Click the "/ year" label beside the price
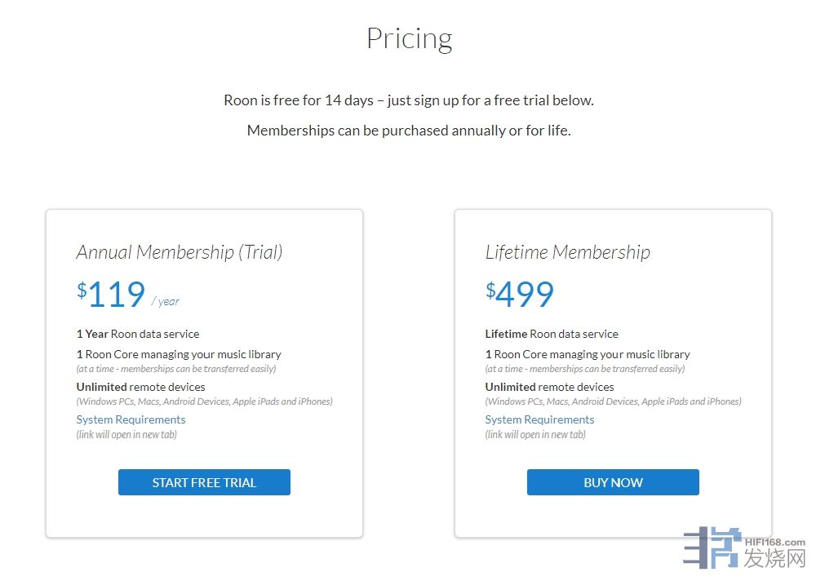 coord(166,301)
